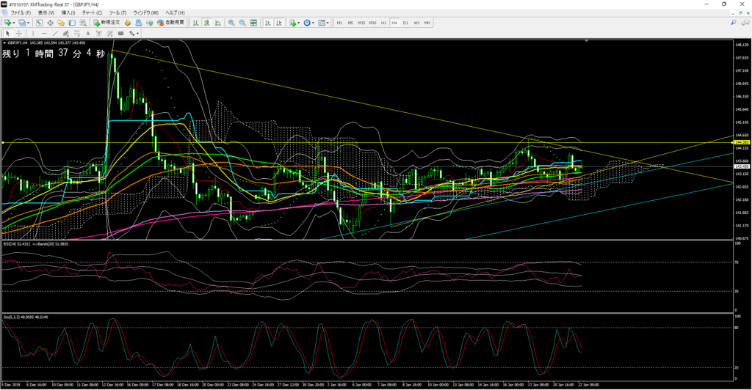Expand the periods dropdown arrow
Image resolution: width=752 pixels, height=390 pixels.
[x=313, y=23]
